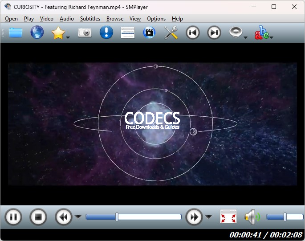Open the YouTube browser clapperboard icon
This screenshot has width=305, height=241.
[x=149, y=33]
